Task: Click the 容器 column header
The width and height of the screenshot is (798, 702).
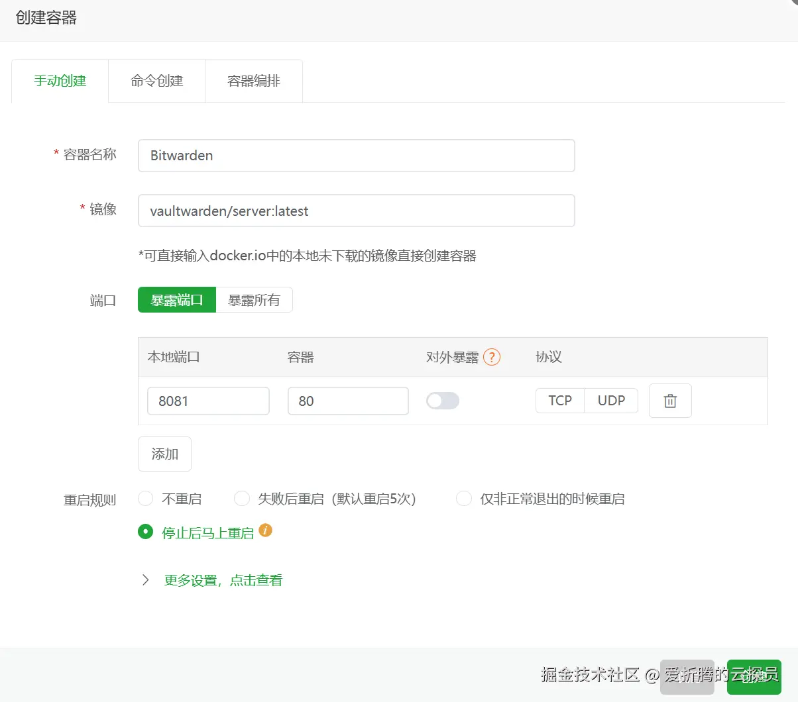Action: 301,357
